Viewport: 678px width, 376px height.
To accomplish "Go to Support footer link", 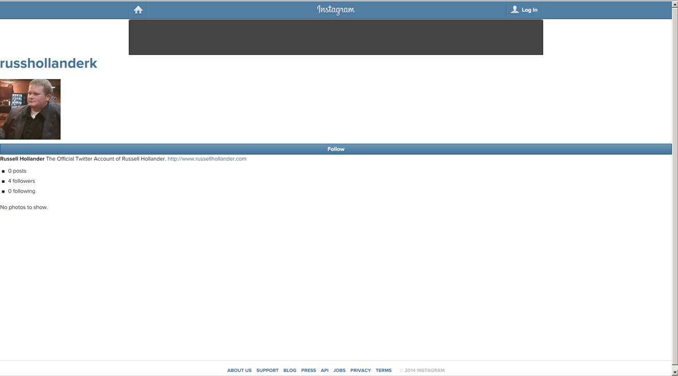I will [267, 370].
